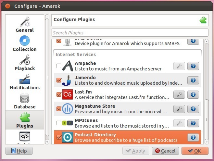Open Magnatune Store configuration wrench
The width and height of the screenshot is (214, 161).
pos(179,109)
